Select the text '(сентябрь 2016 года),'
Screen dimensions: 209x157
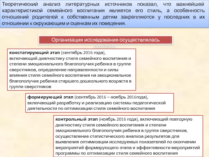pyautogui.click(x=83, y=53)
